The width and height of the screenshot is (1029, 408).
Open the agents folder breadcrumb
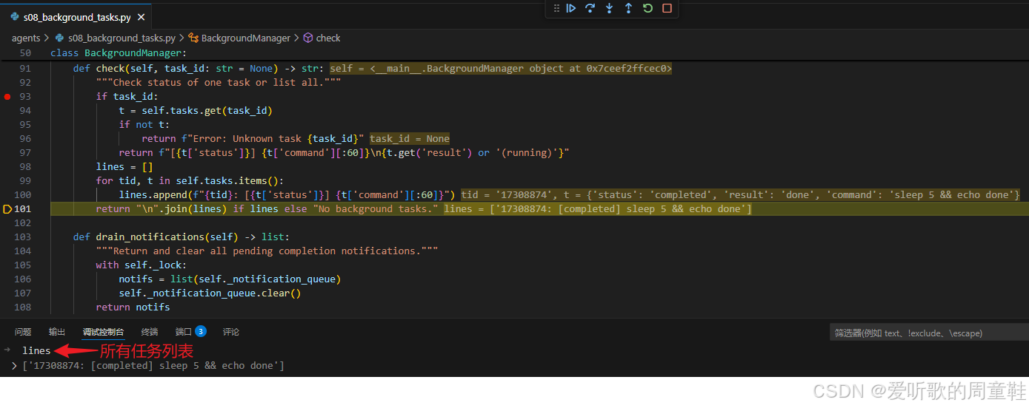tap(26, 38)
